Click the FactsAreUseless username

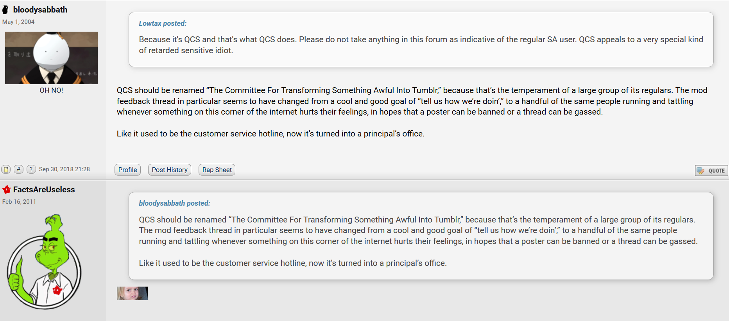click(44, 190)
